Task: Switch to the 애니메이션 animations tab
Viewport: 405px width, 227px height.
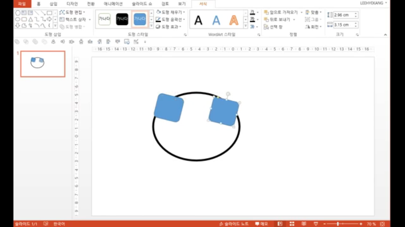Action: (x=113, y=4)
